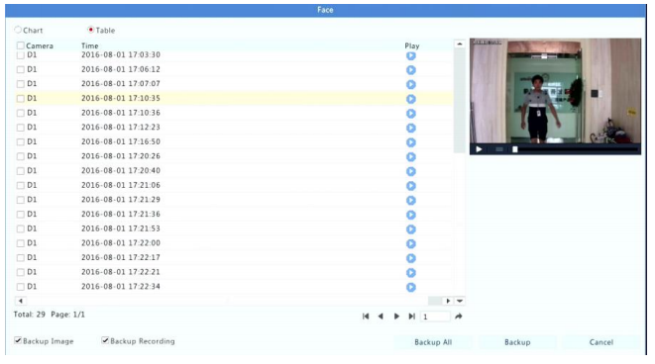Play the recording for 17:22:00
The image size is (655, 364).
click(411, 243)
